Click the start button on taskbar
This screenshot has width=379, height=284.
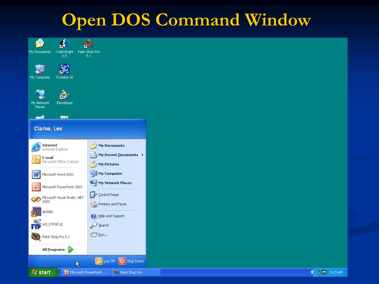[43, 273]
